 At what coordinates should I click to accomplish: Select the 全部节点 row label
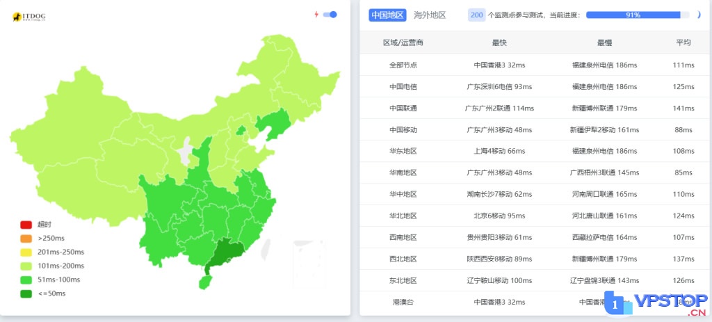point(403,65)
